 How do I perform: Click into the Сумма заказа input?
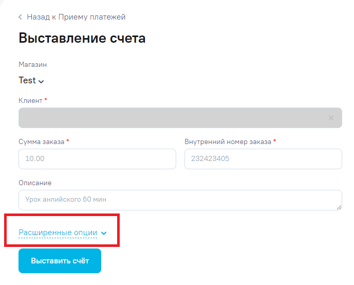tap(97, 158)
